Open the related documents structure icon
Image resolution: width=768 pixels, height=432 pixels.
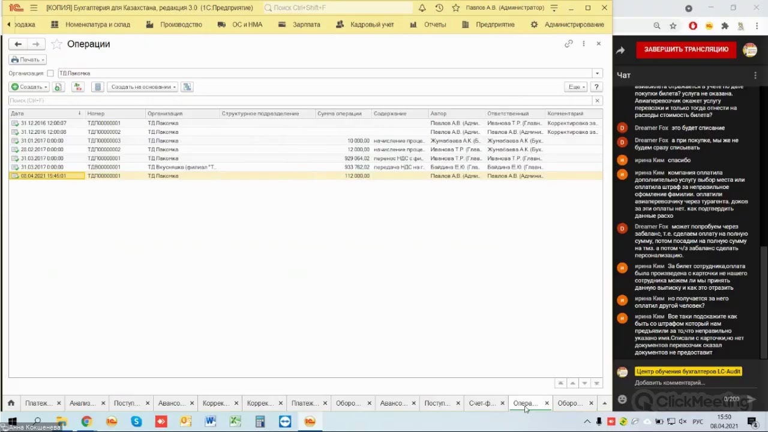point(187,87)
